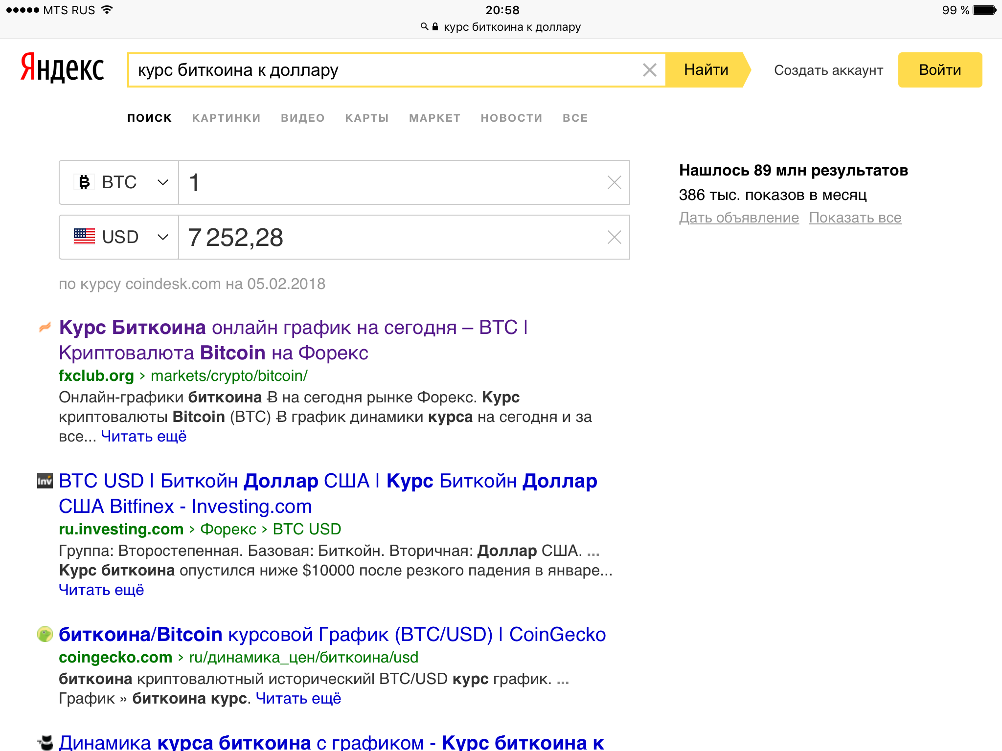Click the Bitcoin symbol icon in converter
This screenshot has height=751, width=1002.
[84, 182]
